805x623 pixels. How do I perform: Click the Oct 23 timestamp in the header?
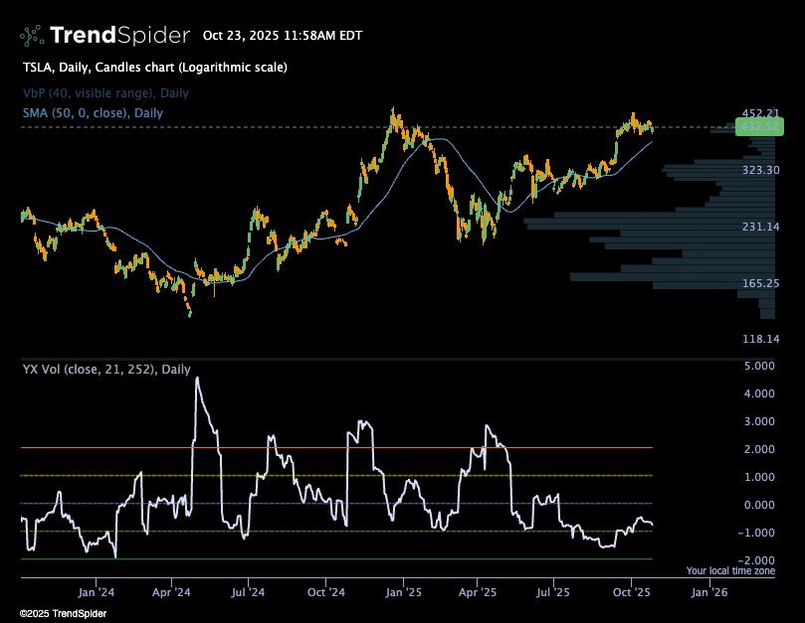pyautogui.click(x=282, y=35)
